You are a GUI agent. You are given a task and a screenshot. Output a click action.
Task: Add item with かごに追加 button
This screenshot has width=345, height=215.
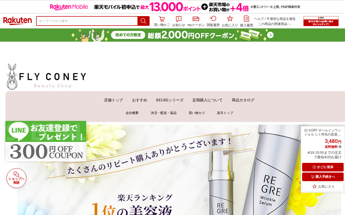(323, 167)
